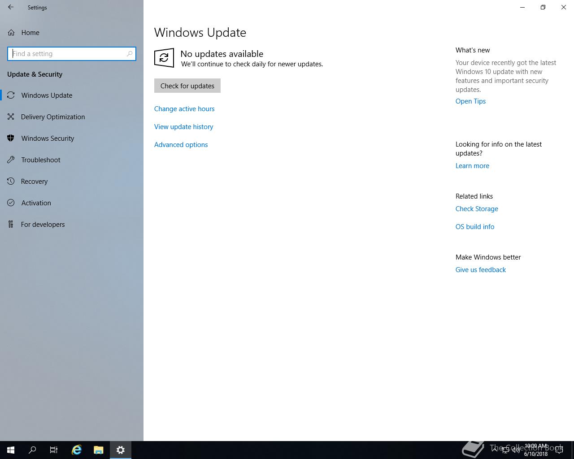
Task: Select the Delivery Optimization label
Action: coord(53,117)
